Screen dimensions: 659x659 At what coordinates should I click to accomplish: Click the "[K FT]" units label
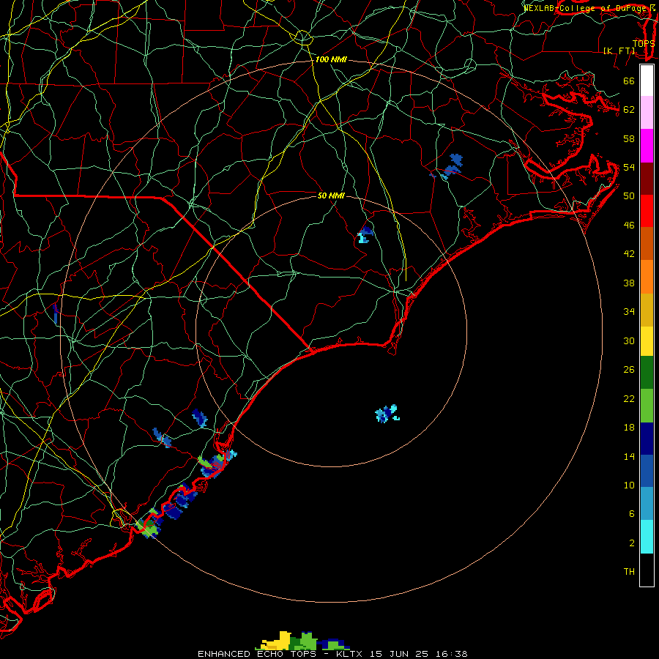click(619, 51)
